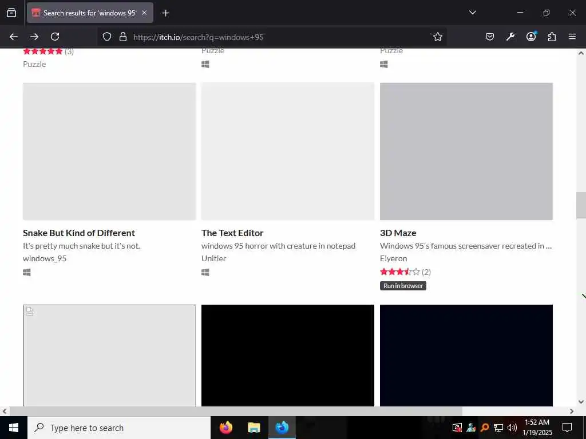Viewport: 586px width, 439px height.
Task: Reload the current page
Action: click(x=55, y=37)
